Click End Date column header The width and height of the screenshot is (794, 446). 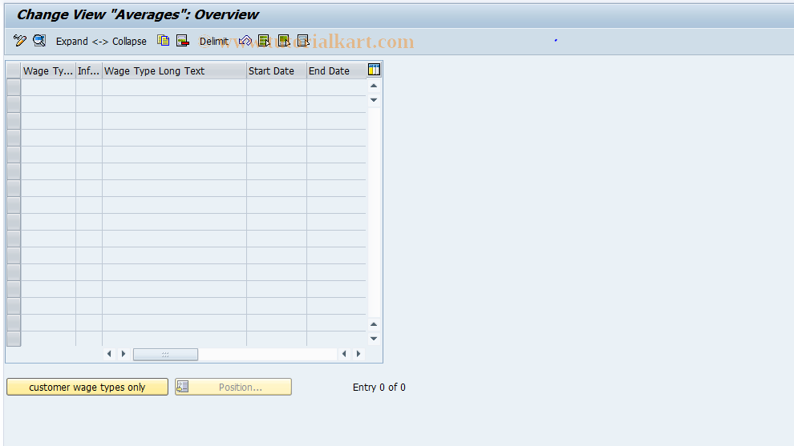pos(336,70)
